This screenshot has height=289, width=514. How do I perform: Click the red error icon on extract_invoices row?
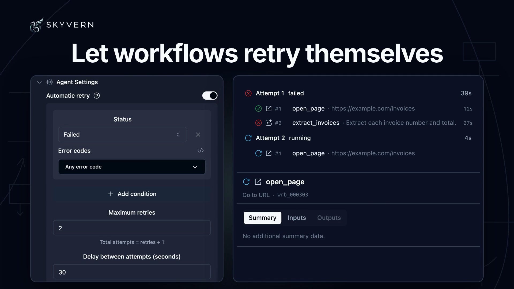click(258, 123)
